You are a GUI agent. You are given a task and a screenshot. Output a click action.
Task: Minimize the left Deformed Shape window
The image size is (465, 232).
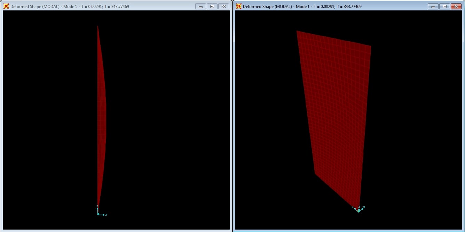tap(200, 7)
